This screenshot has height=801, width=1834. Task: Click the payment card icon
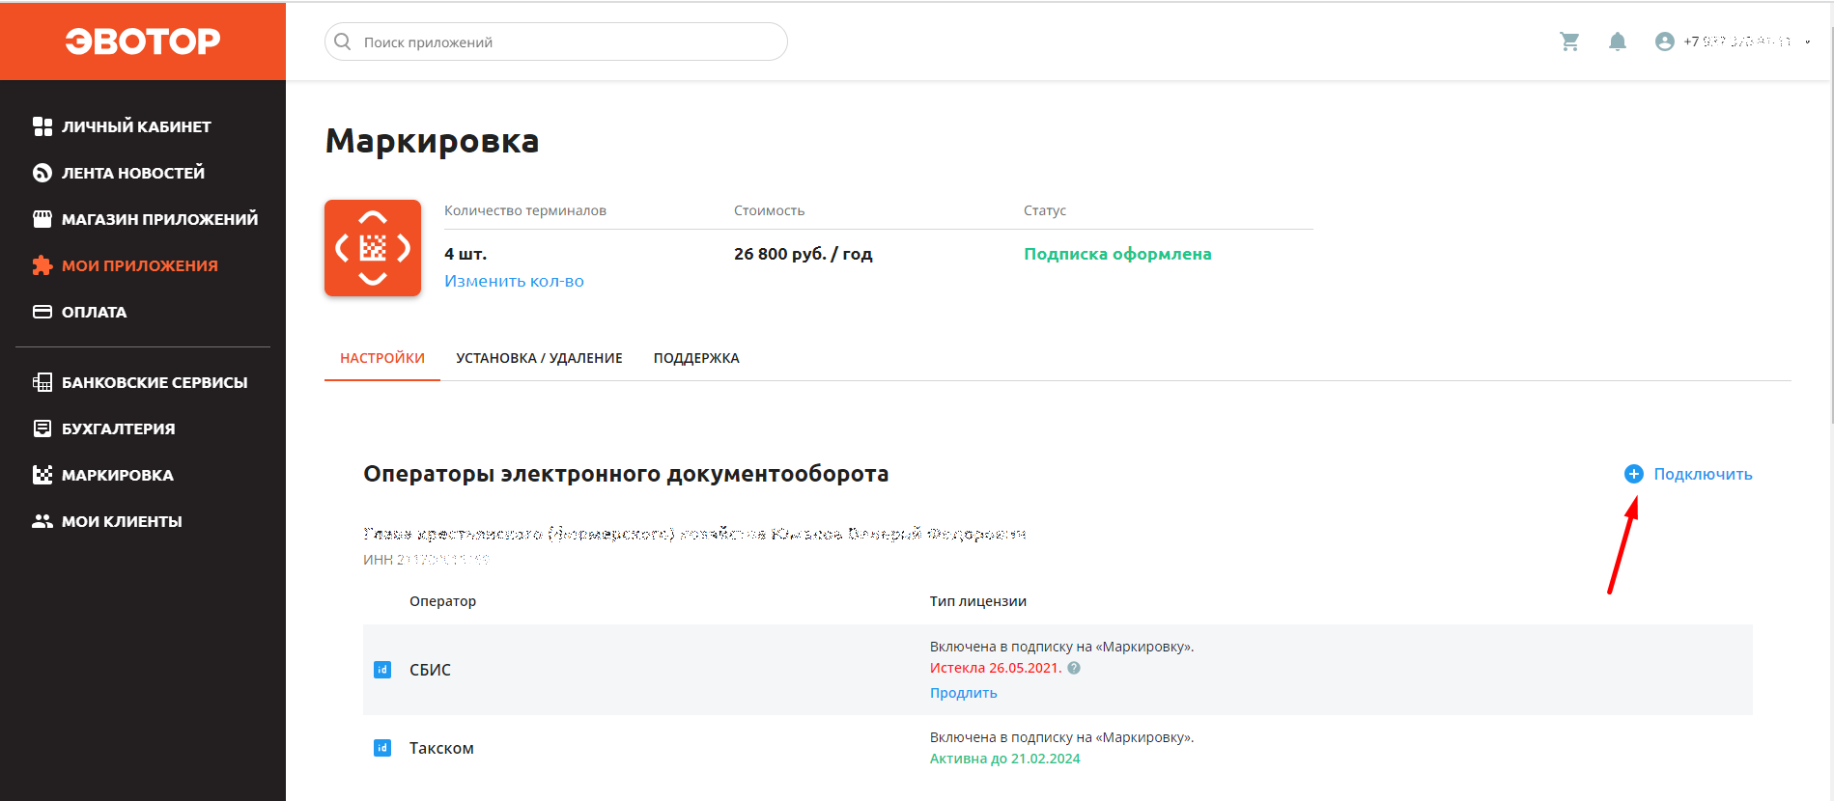42,312
